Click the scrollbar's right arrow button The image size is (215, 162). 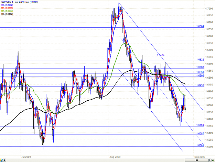210,160
